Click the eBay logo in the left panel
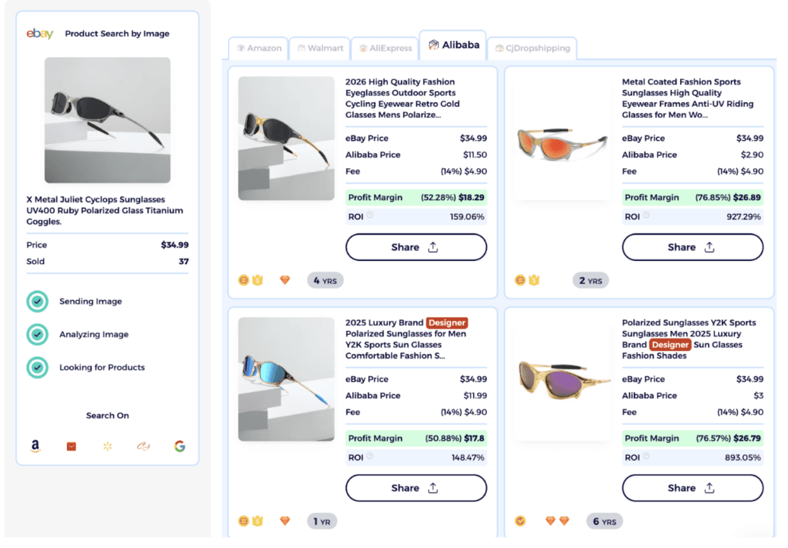This screenshot has width=788, height=548. pyautogui.click(x=40, y=33)
